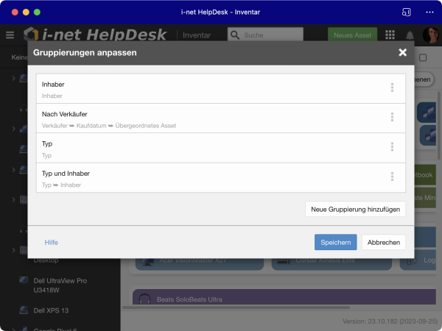Close the Gruppierungen anpassen dialog with X

click(402, 53)
